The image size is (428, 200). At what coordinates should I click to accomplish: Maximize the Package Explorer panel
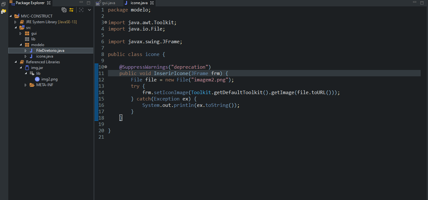89,3
